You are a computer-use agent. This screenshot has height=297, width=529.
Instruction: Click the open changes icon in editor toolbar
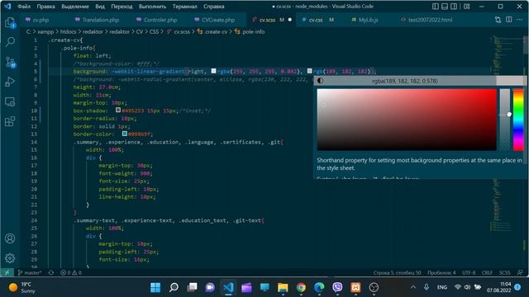tap(498, 20)
